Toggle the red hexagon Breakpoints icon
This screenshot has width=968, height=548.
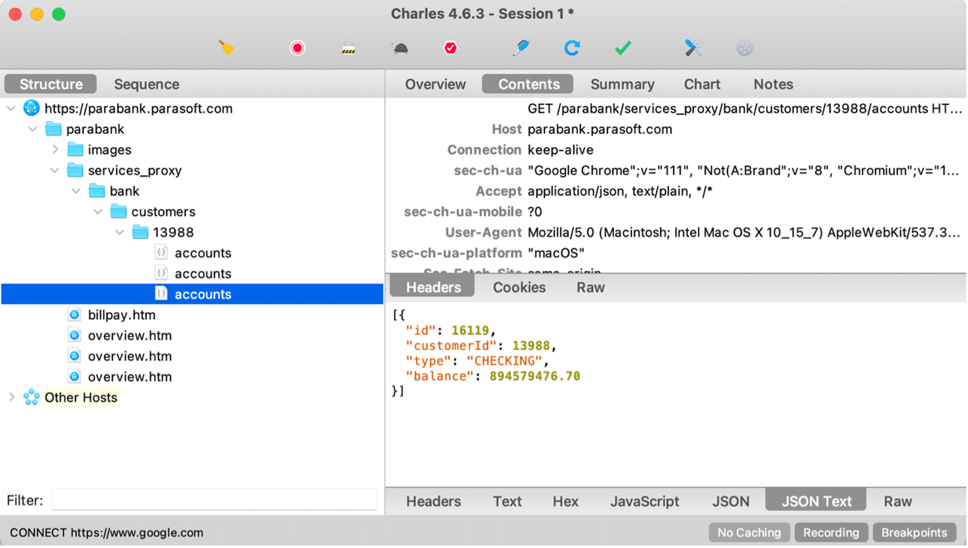pyautogui.click(x=450, y=48)
